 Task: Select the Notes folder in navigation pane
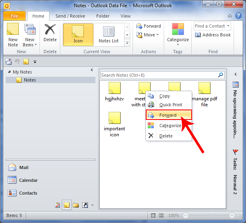(x=50, y=80)
